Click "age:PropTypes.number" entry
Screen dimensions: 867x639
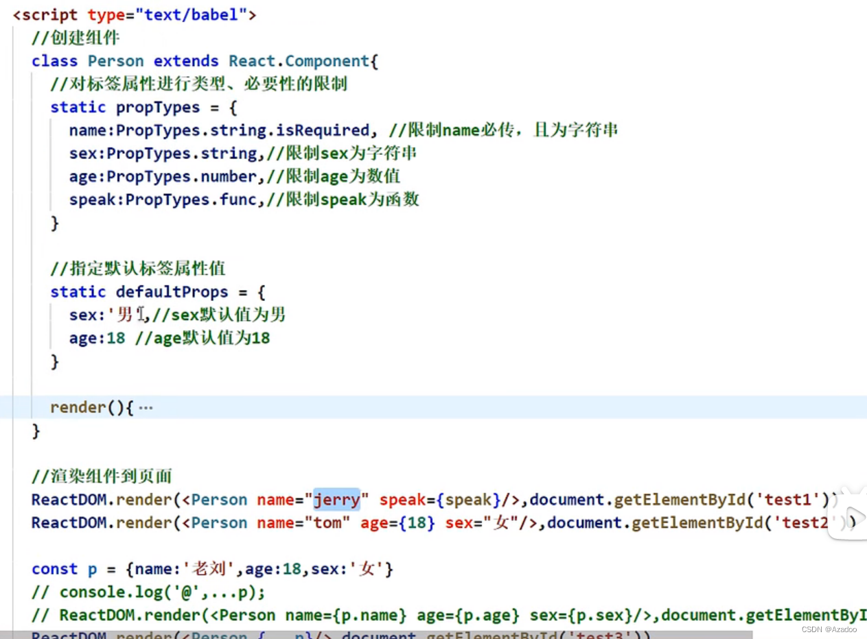tap(163, 176)
